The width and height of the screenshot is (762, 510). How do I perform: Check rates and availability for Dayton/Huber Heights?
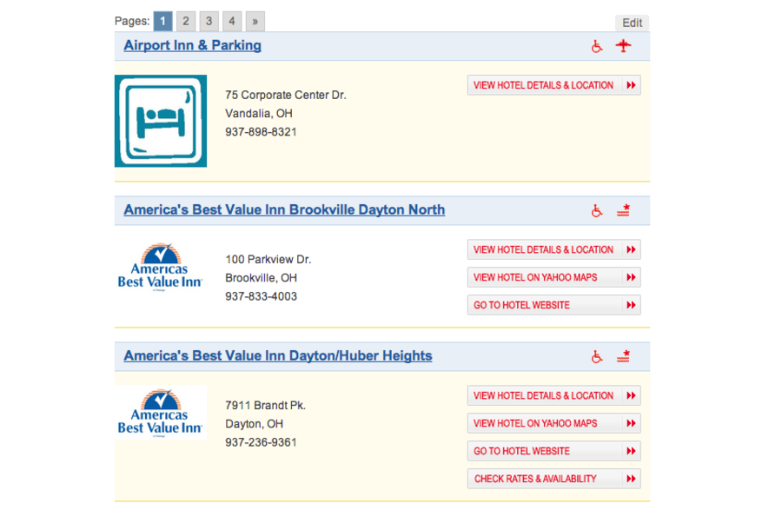[x=553, y=479]
